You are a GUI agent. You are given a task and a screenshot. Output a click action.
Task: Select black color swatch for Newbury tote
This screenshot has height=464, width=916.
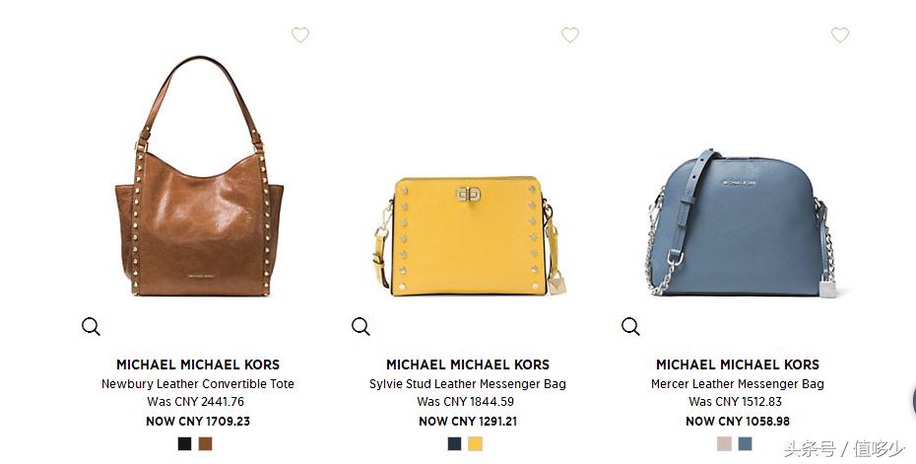[x=184, y=443]
